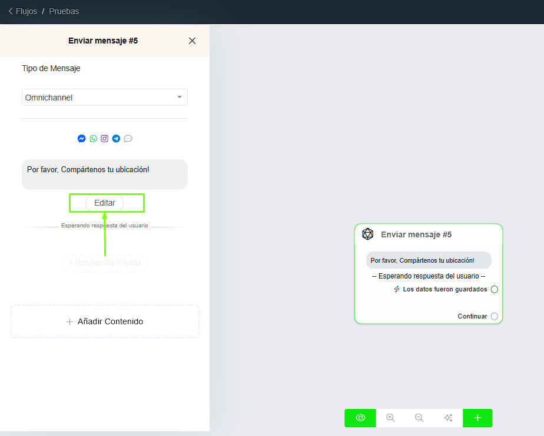Click the green plus add-node button

(x=477, y=418)
